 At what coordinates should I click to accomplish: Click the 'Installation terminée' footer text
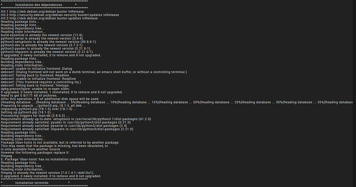click(32, 183)
